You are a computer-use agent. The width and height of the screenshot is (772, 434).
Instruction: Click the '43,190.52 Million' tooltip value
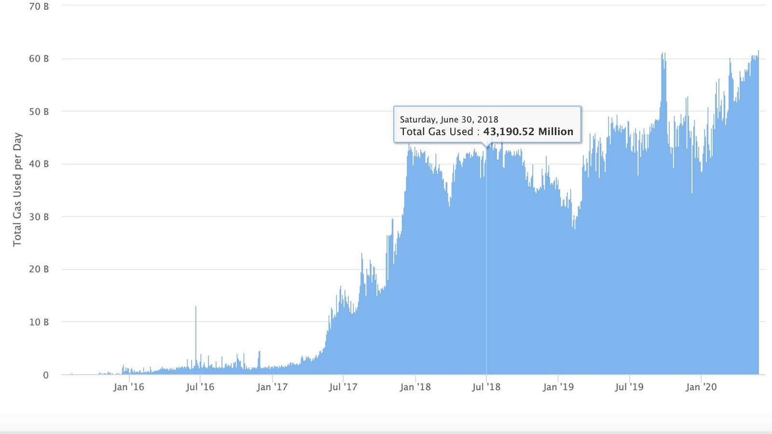pyautogui.click(x=528, y=132)
